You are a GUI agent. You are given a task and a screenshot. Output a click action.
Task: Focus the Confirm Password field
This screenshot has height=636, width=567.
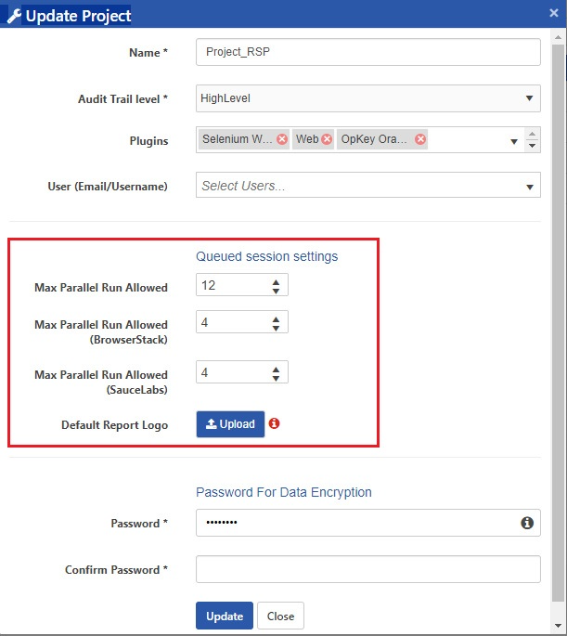pos(368,569)
